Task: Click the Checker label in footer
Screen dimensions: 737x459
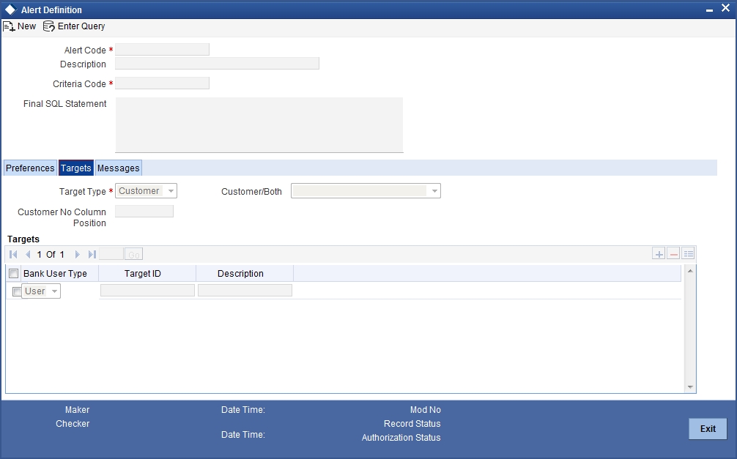Action: click(73, 424)
